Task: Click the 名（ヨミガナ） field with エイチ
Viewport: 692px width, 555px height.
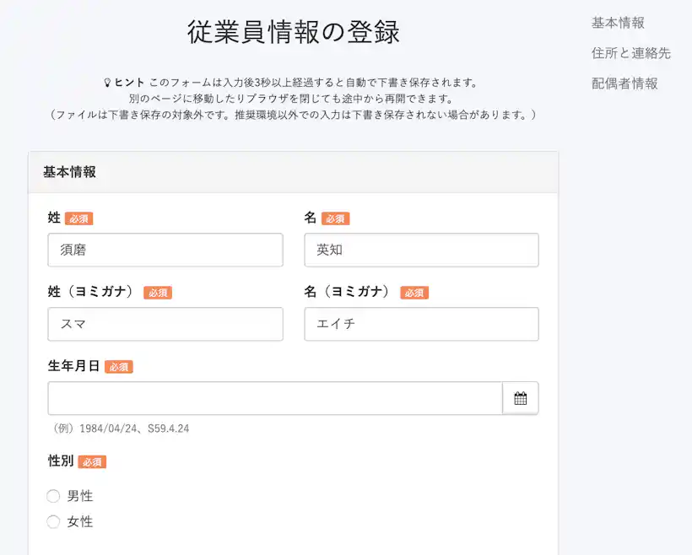Action: coord(420,324)
